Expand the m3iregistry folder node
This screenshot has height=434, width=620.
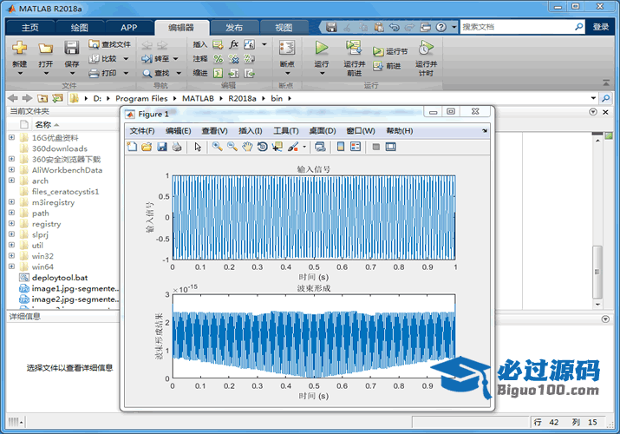pyautogui.click(x=11, y=202)
